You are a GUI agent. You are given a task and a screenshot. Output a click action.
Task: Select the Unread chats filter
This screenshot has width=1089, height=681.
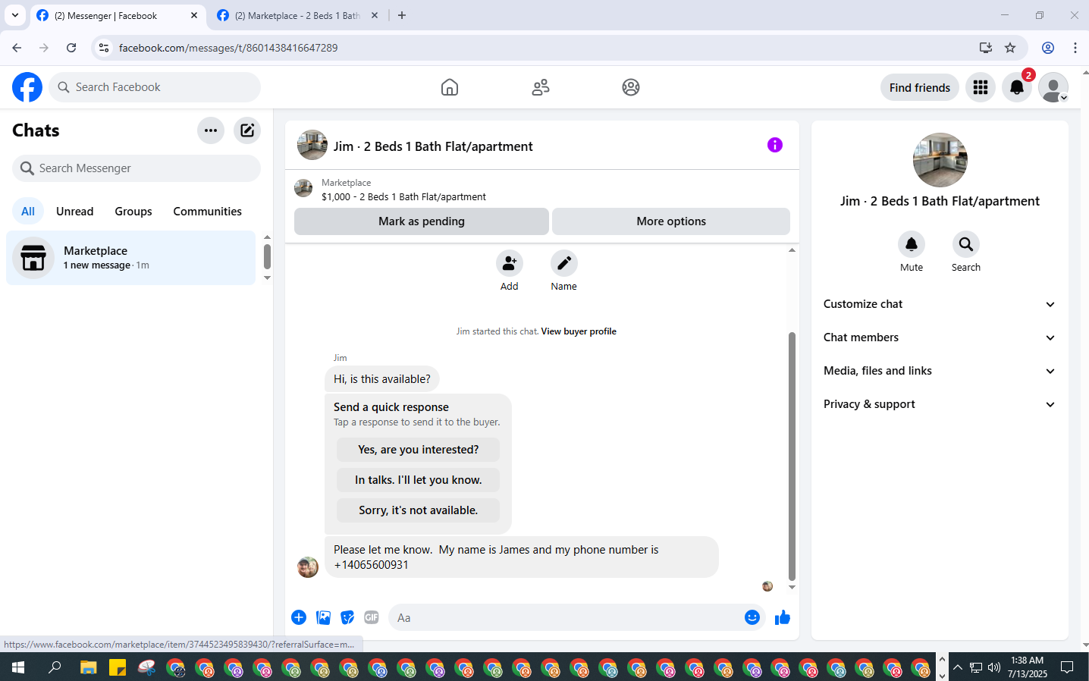tap(75, 212)
